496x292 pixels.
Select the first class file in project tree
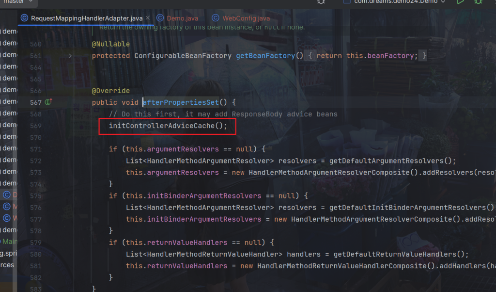pyautogui.click(x=7, y=195)
